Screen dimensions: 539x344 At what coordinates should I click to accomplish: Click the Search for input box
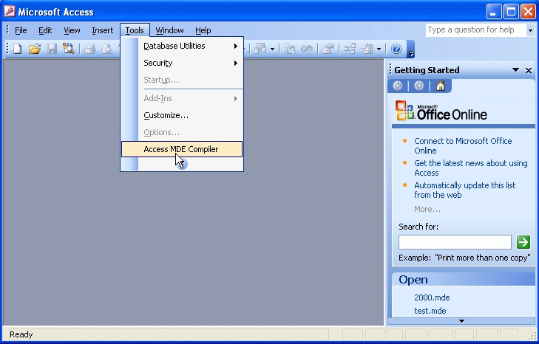tap(455, 242)
